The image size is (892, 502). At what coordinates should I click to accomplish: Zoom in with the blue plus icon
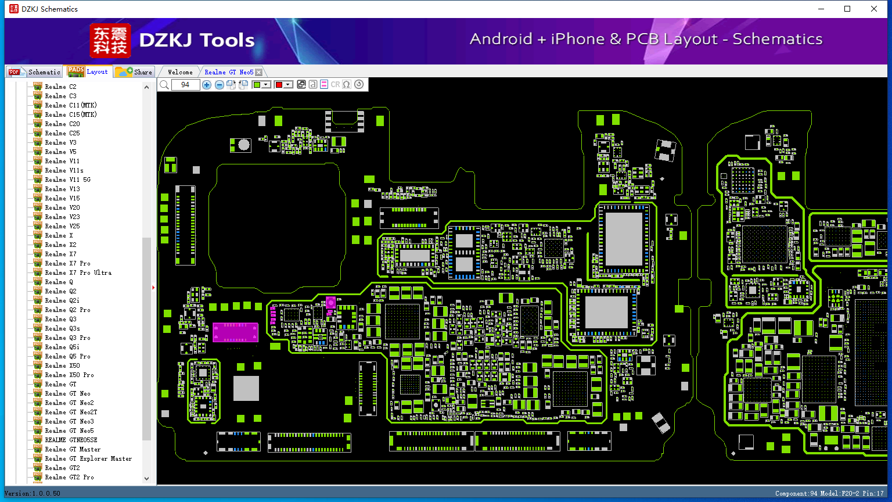click(x=207, y=85)
